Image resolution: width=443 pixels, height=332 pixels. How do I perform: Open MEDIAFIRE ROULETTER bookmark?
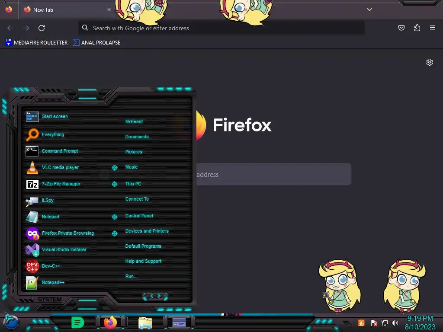36,43
